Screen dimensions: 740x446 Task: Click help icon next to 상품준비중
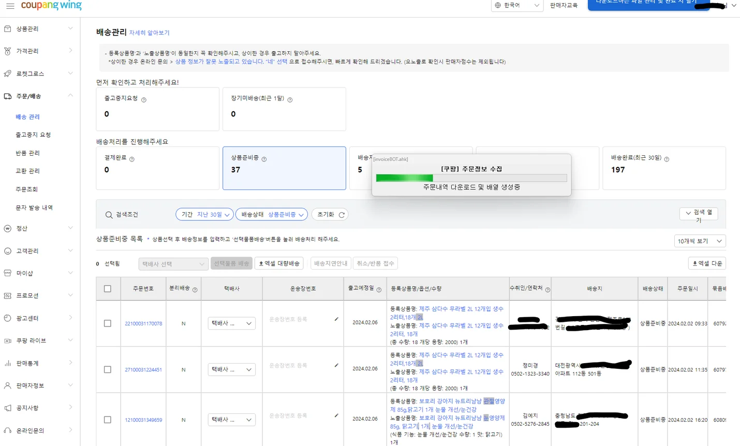click(264, 159)
